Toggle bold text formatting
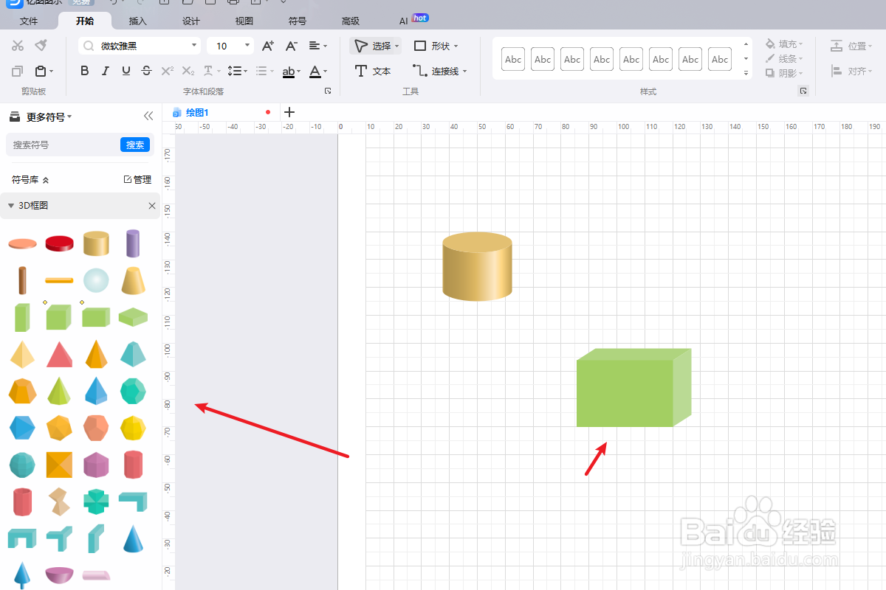Image resolution: width=886 pixels, height=590 pixels. point(84,71)
